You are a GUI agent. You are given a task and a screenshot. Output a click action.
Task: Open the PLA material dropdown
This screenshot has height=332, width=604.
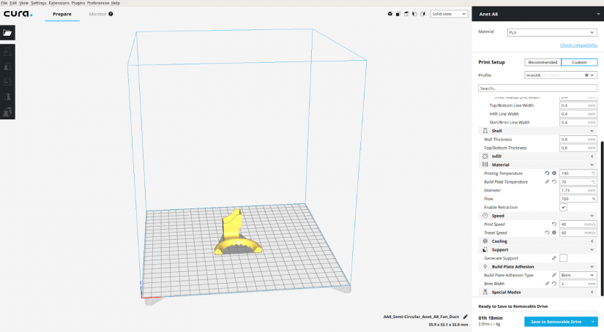point(552,32)
